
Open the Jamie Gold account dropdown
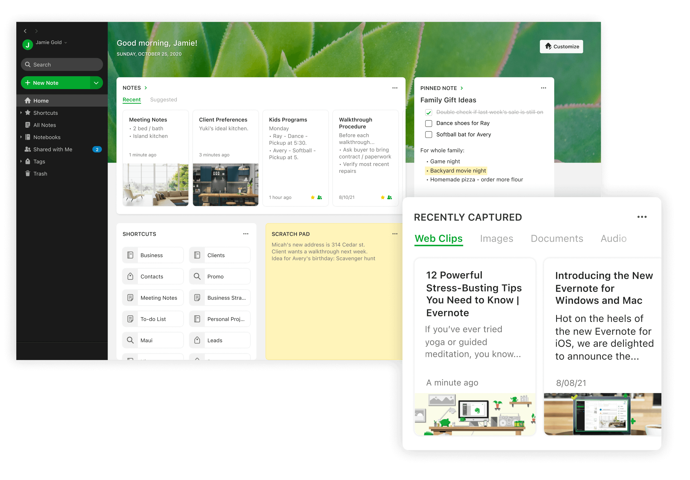(x=66, y=43)
